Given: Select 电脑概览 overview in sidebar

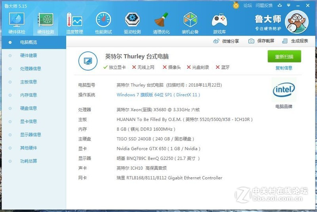Looking at the screenshot, I should (x=34, y=42).
